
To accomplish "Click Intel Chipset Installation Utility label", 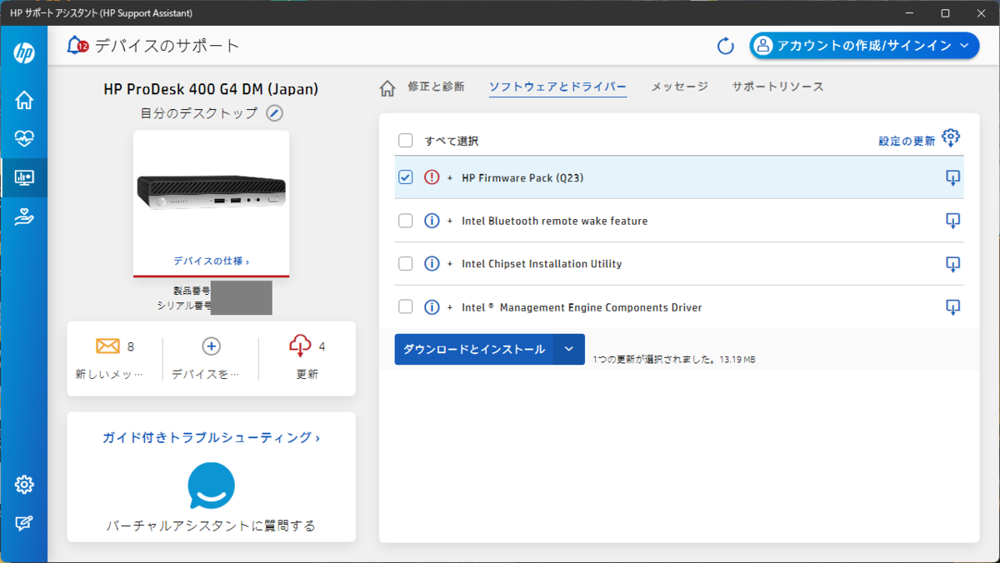I will pos(542,264).
